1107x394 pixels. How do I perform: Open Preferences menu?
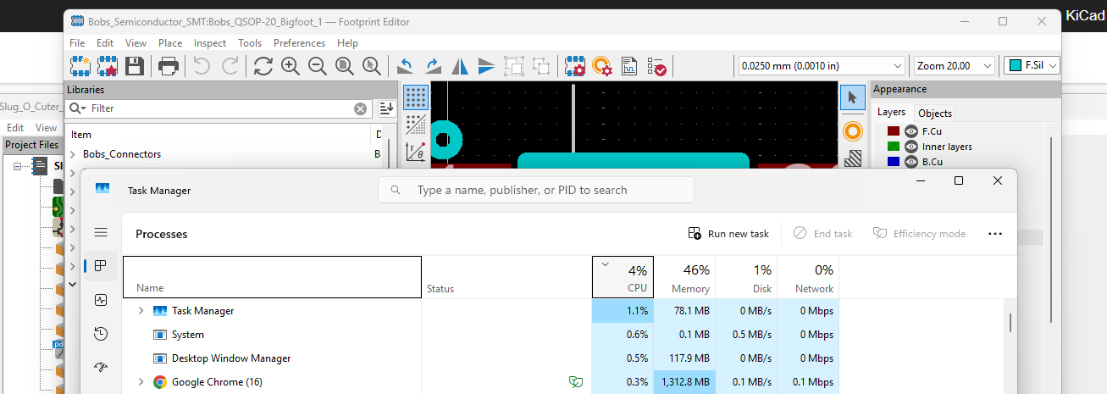(299, 43)
